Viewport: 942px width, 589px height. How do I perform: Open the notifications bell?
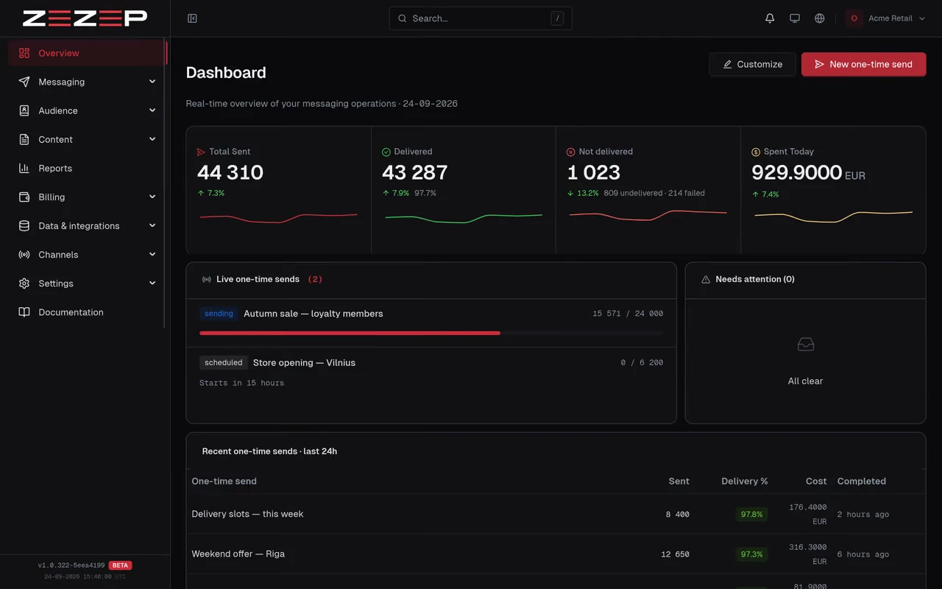pyautogui.click(x=770, y=18)
